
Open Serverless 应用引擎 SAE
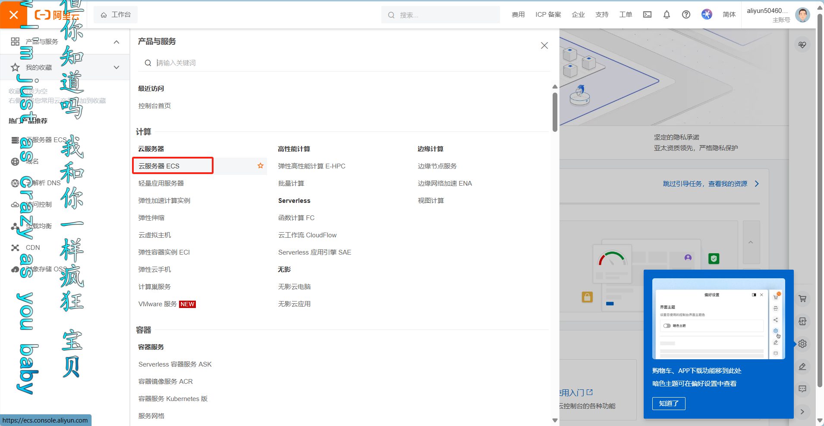click(x=315, y=252)
